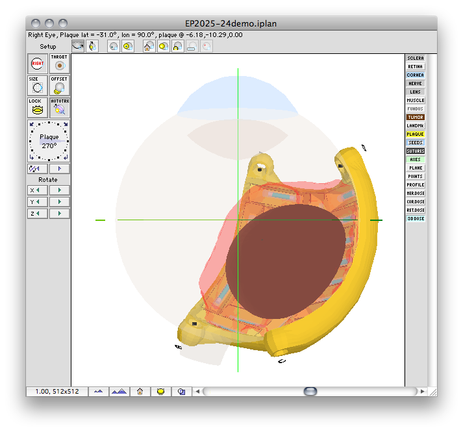Click the house home view icon in top toolbar

(148, 47)
